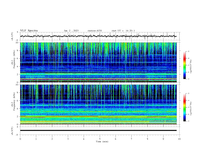Click time axis tick label "8" at bottom
Screen dimensions: 202x156
[x=147, y=139]
